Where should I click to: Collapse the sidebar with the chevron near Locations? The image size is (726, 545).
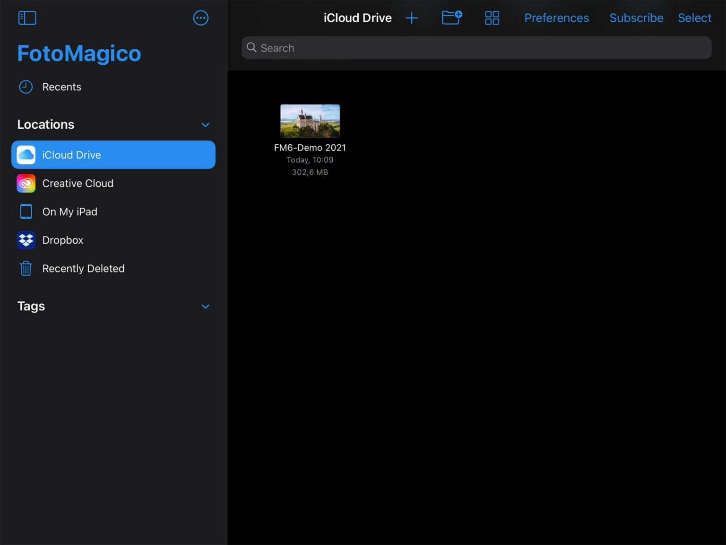click(205, 124)
